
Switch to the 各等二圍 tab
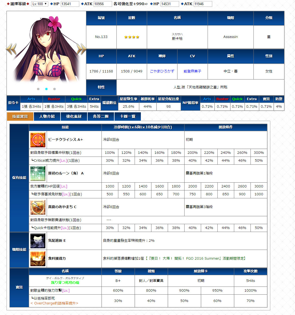(101, 116)
